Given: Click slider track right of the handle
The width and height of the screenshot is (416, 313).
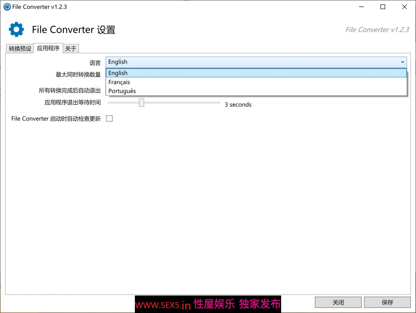Looking at the screenshot, I should 181,103.
